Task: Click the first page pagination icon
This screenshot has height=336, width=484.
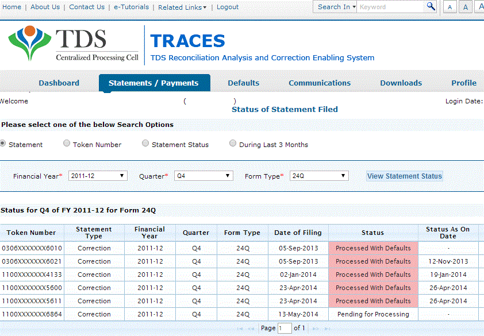Action: pos(240,327)
